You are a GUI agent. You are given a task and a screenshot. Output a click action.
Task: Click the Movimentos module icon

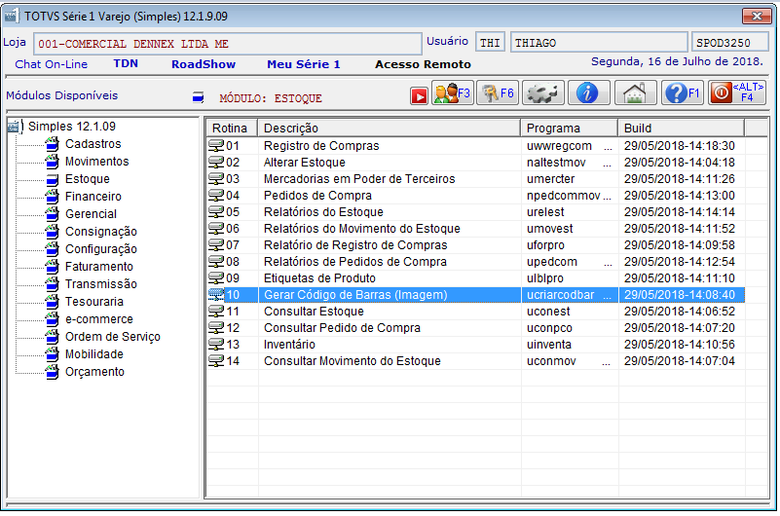click(53, 162)
